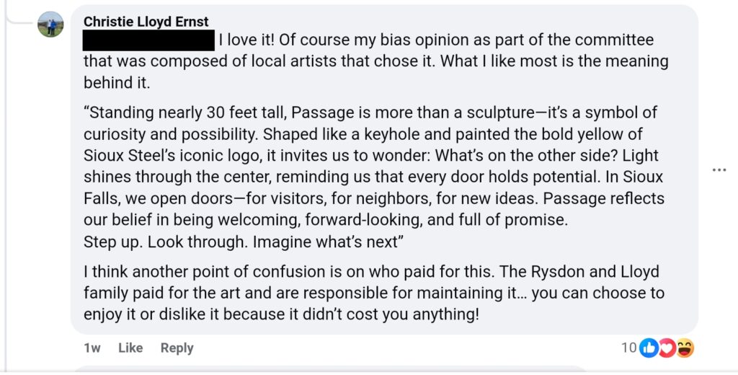Open the comment's three-dot options menu
The height and width of the screenshot is (375, 738).
click(x=719, y=169)
